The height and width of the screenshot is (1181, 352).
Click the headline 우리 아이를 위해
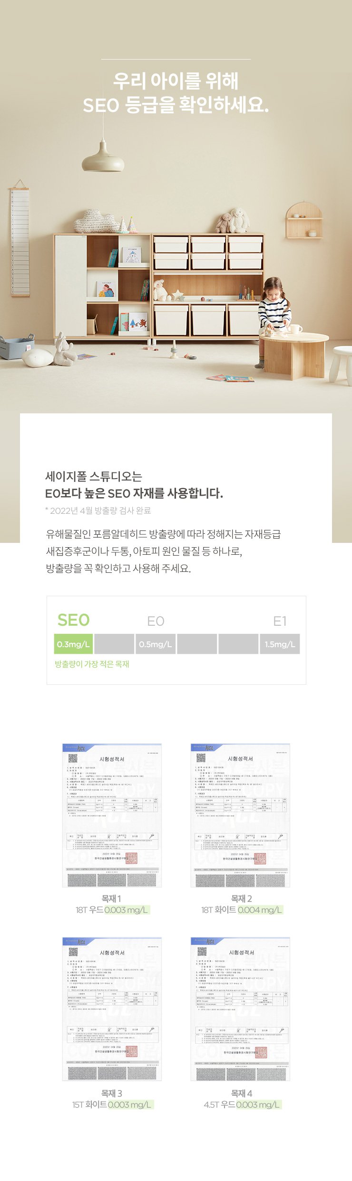point(176,81)
